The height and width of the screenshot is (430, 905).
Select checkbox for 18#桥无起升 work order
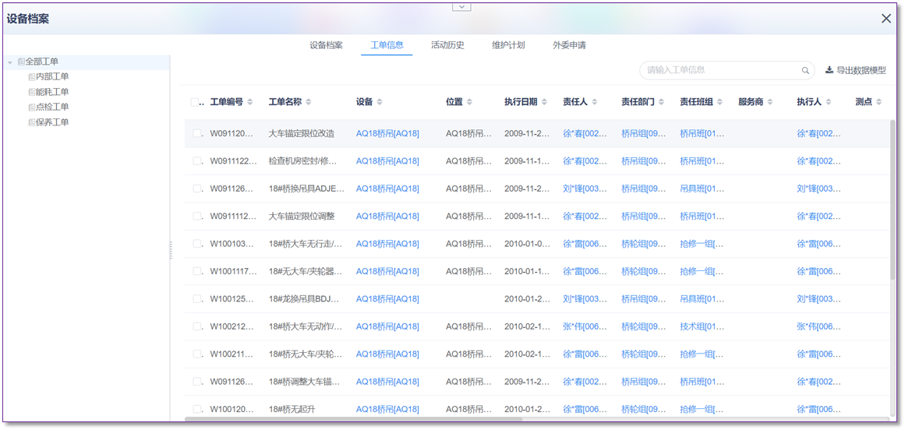198,409
